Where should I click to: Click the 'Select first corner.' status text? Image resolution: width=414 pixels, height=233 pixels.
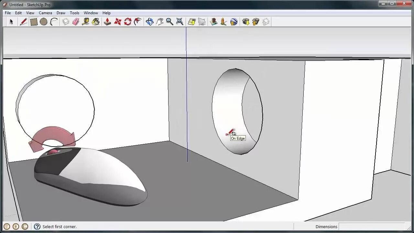coord(60,227)
